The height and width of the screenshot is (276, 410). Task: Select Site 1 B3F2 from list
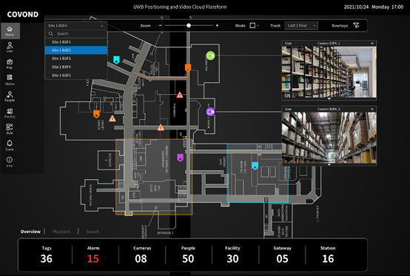click(x=75, y=50)
